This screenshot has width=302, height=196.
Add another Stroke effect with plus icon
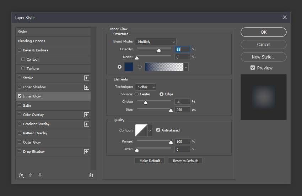coord(86,78)
